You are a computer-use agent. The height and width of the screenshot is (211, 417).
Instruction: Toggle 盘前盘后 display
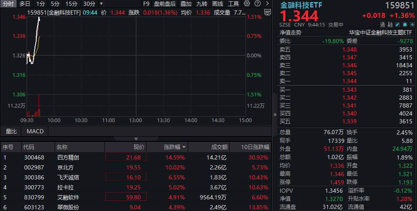[x=165, y=4]
